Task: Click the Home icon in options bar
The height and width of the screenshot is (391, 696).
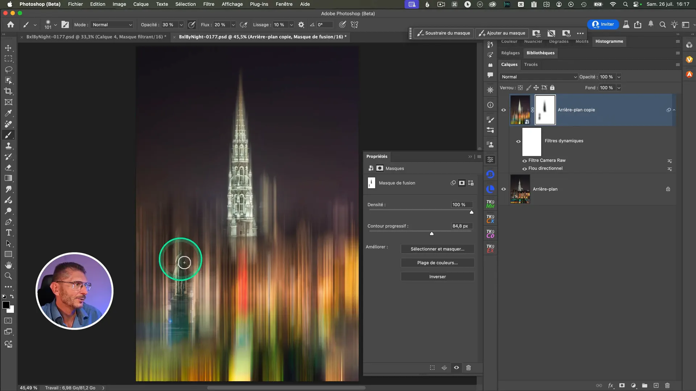Action: tap(11, 25)
